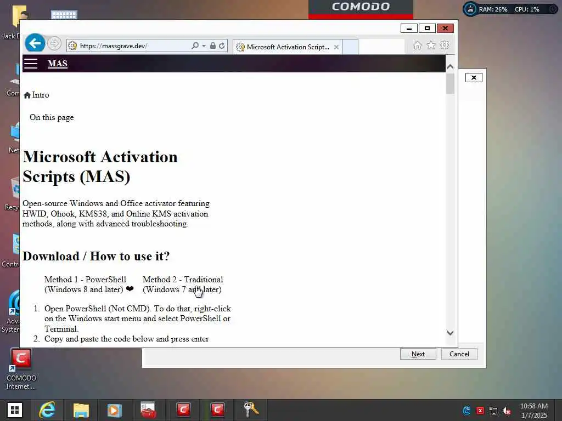Click the muted volume tray icon
Screen dimensions: 562x421
tap(507, 411)
